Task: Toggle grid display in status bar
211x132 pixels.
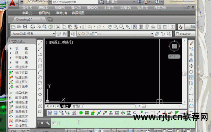Action: (79, 131)
